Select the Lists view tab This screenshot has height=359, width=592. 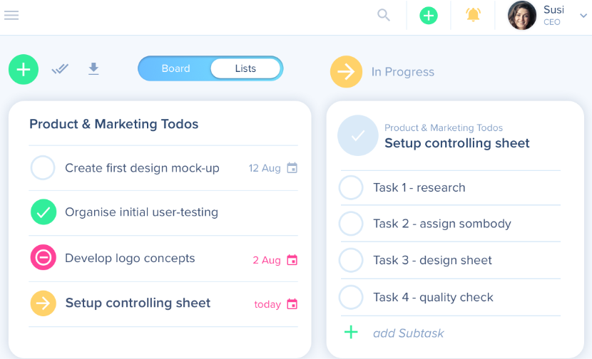pyautogui.click(x=246, y=68)
